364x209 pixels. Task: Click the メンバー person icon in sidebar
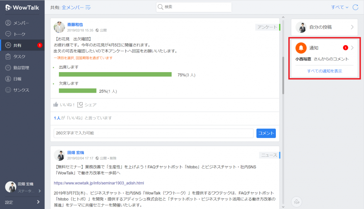click(x=8, y=23)
